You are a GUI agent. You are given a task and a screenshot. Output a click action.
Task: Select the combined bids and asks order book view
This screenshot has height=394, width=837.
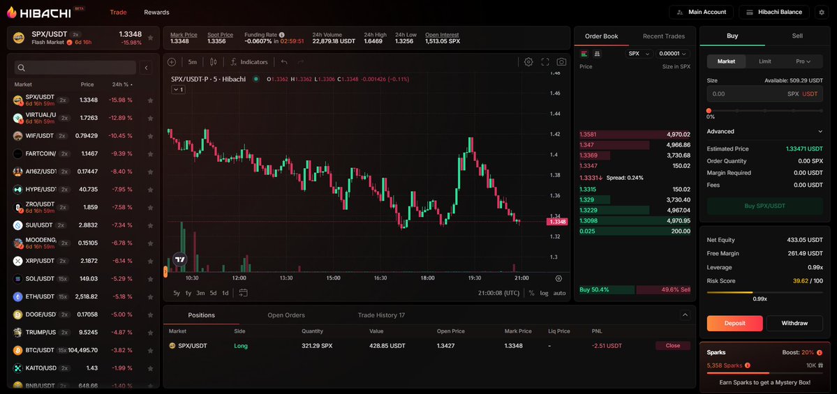point(584,54)
